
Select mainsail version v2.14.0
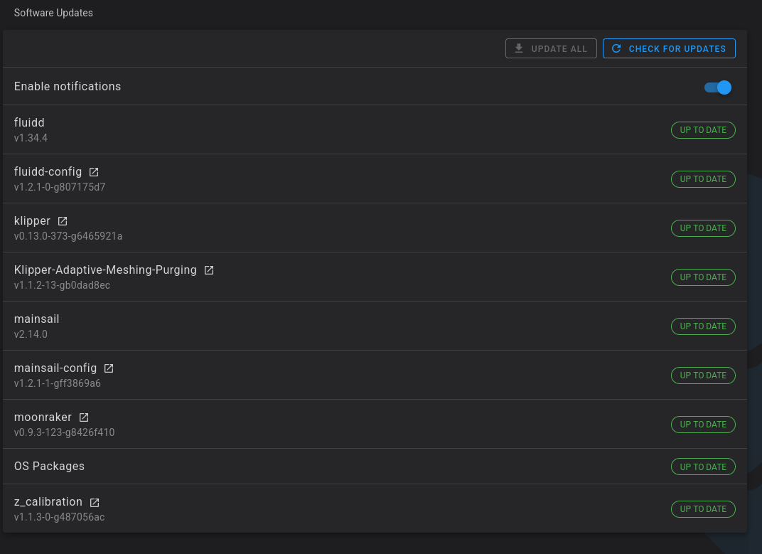[x=31, y=335]
